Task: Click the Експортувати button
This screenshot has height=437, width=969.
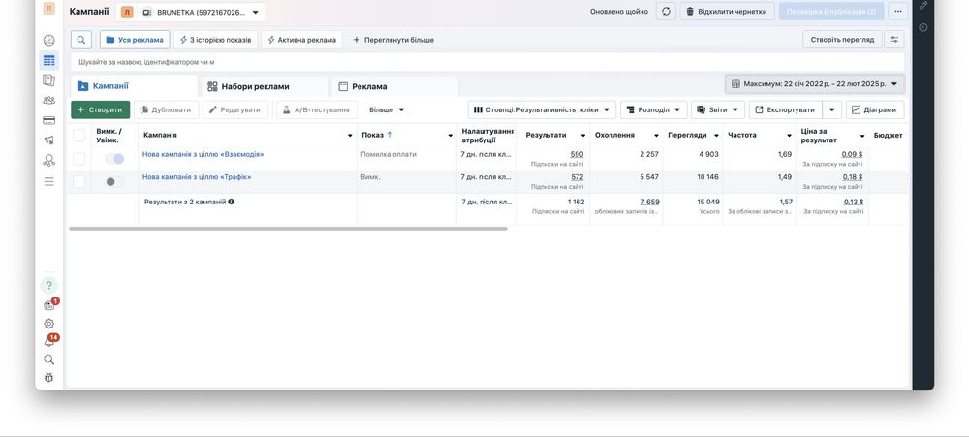Action: 786,110
